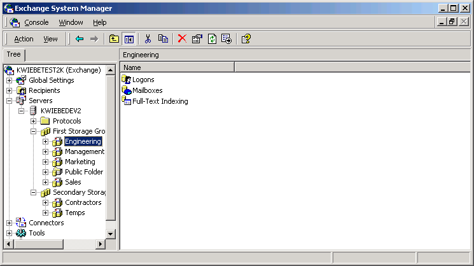Click the Logons icon in the list
Screen dimensions: 474x266
tap(126, 80)
